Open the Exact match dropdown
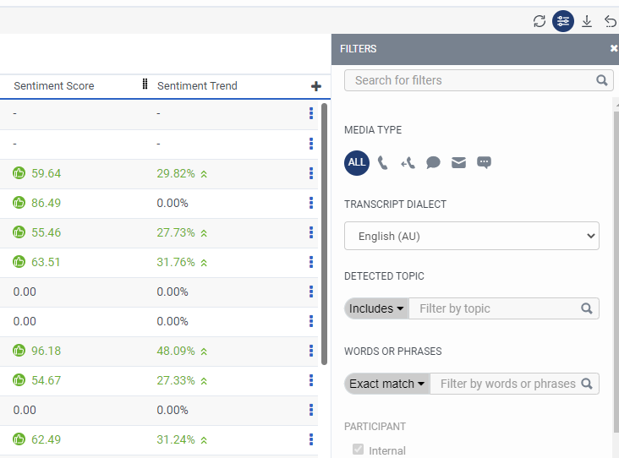The width and height of the screenshot is (619, 458). (x=387, y=384)
